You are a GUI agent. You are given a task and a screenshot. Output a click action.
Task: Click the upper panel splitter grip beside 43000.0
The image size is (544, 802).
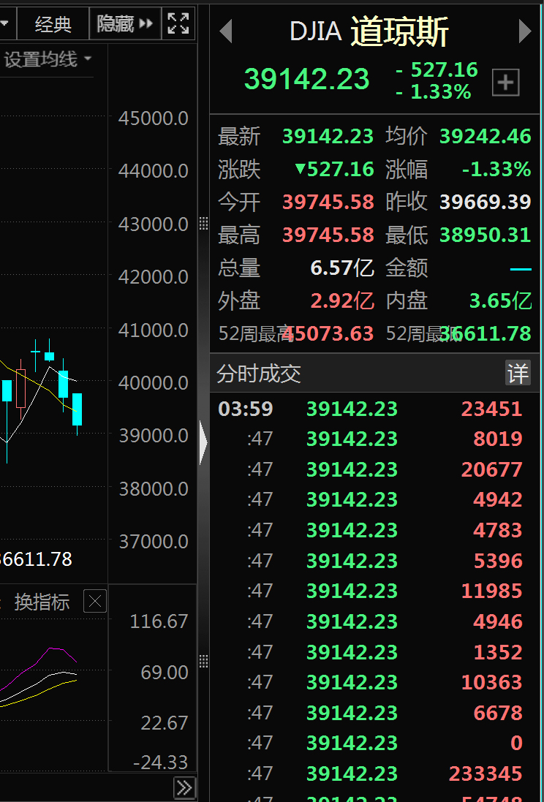click(203, 224)
